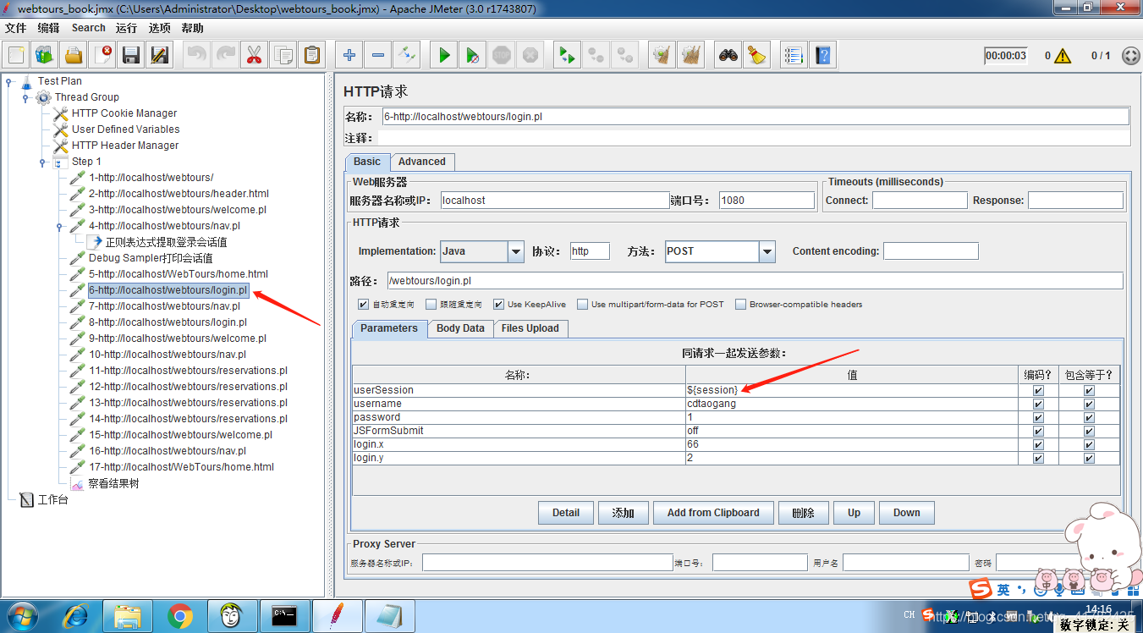The height and width of the screenshot is (633, 1143).
Task: Toggle the Use KeepAlive checkbox
Action: [x=499, y=305]
